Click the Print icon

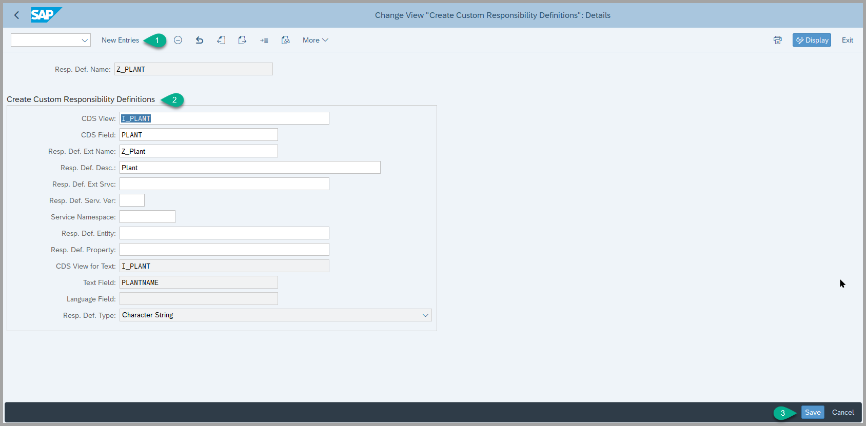778,40
